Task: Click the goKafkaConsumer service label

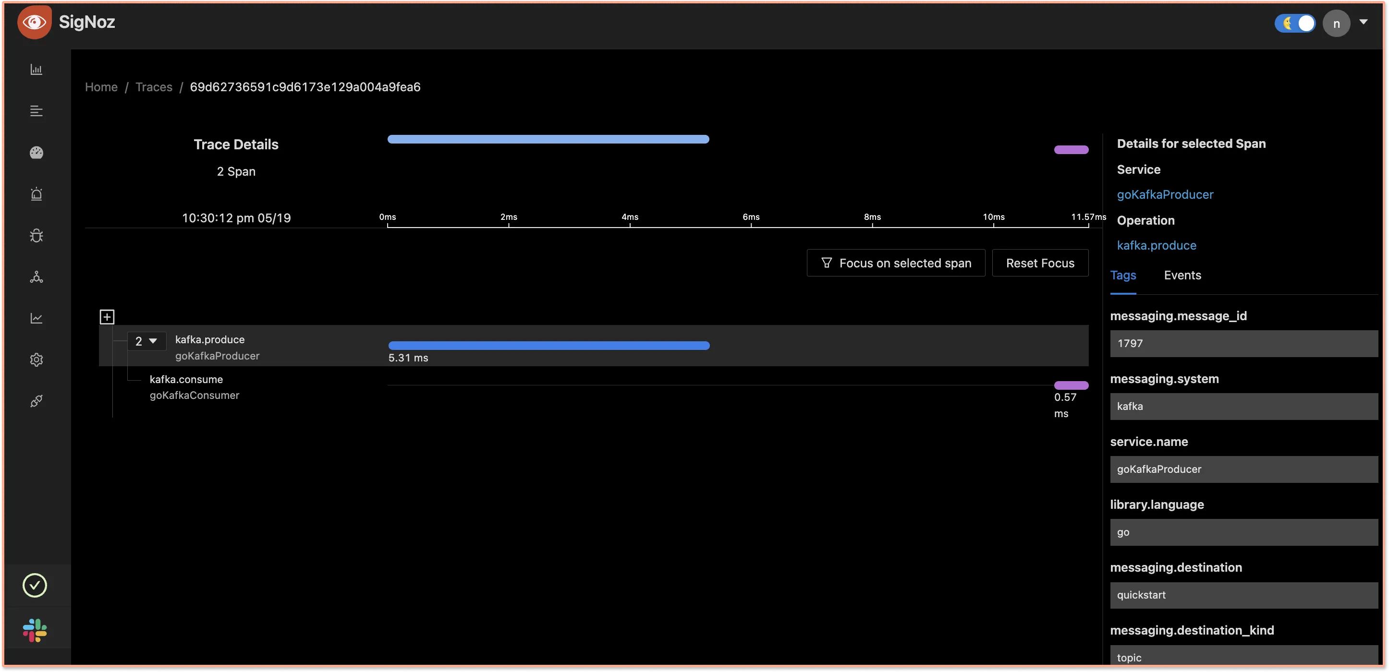Action: (194, 396)
